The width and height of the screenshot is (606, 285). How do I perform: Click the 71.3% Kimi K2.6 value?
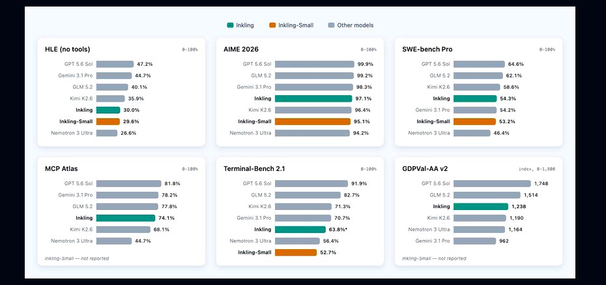[343, 207]
